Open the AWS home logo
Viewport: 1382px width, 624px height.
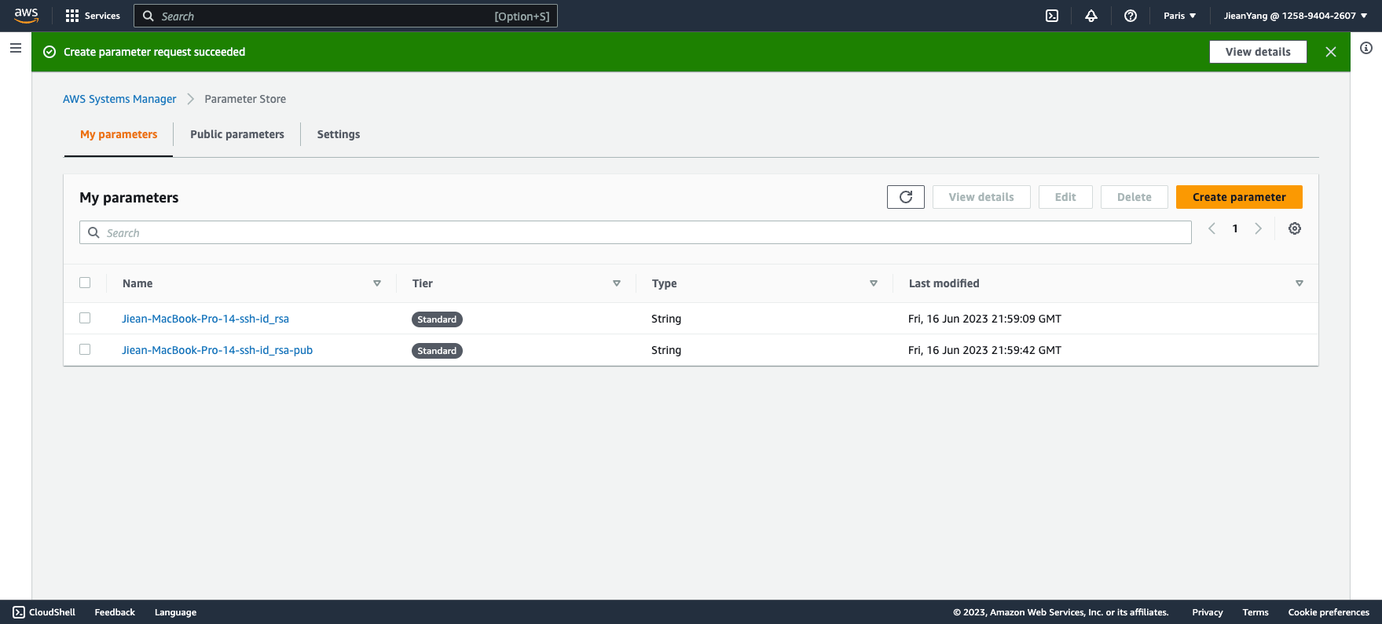pyautogui.click(x=26, y=15)
